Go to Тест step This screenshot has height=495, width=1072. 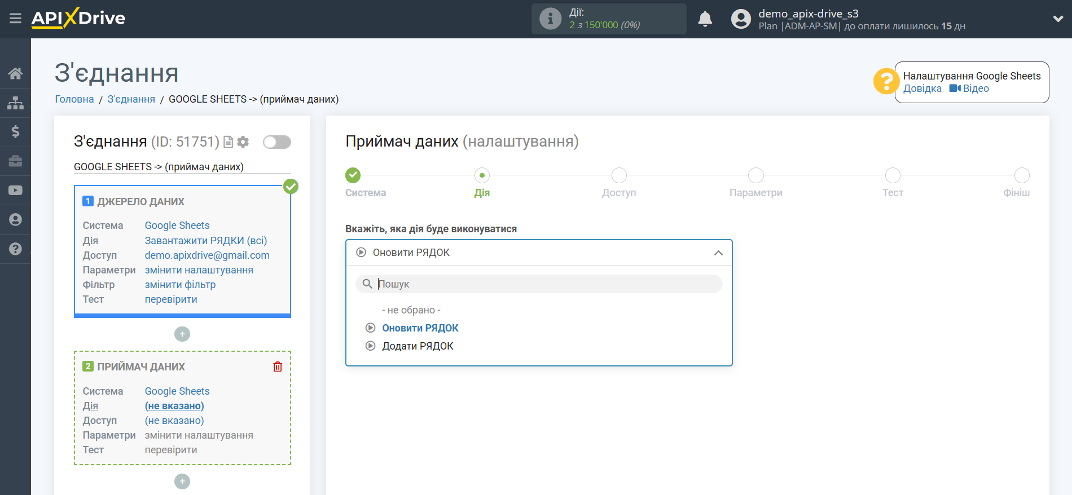click(893, 175)
